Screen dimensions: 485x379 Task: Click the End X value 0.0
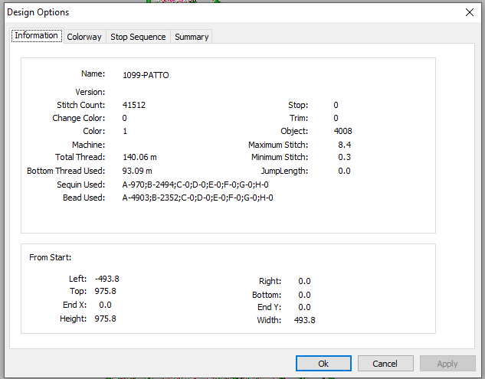pyautogui.click(x=105, y=305)
